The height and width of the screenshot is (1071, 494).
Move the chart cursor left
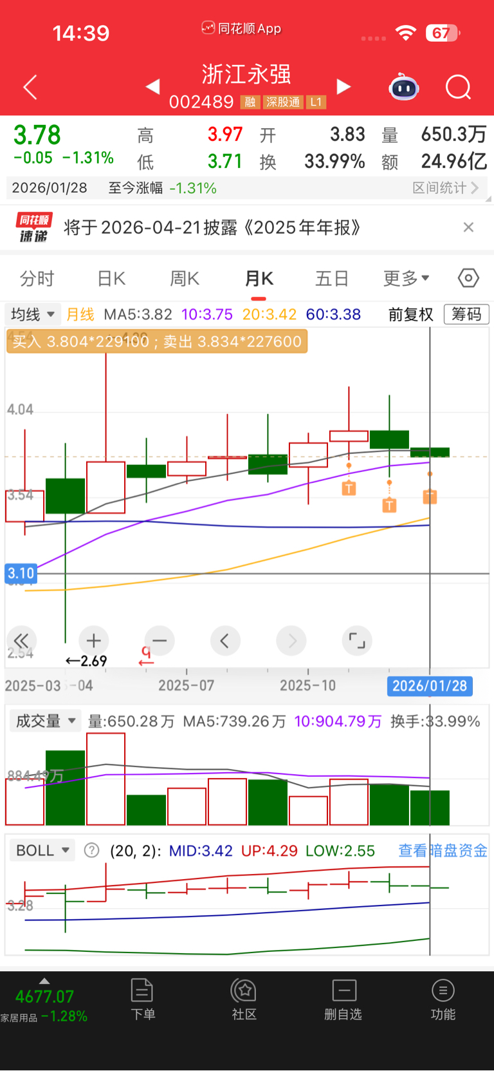[x=225, y=641]
